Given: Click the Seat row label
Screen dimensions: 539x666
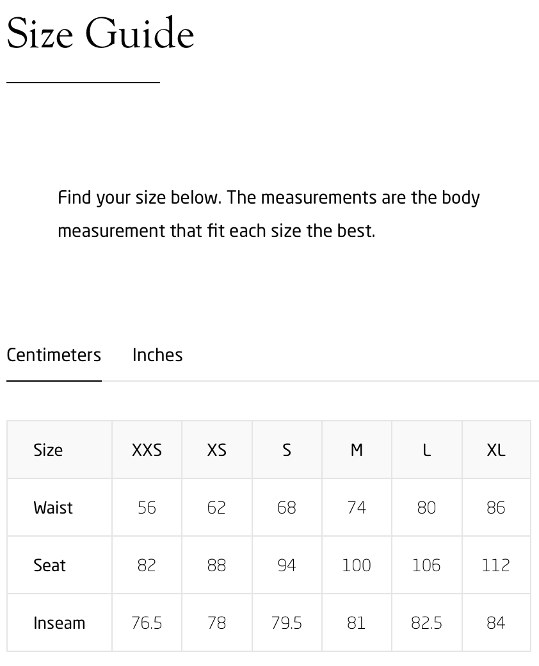Looking at the screenshot, I should coord(50,565).
